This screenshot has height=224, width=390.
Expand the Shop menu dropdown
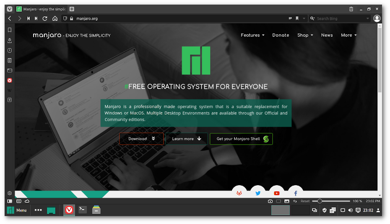(x=305, y=35)
